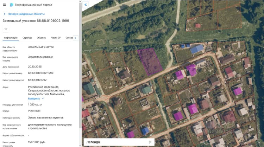Open the hamburger main menu
This screenshot has width=264, height=147.
pyautogui.click(x=5, y=5)
